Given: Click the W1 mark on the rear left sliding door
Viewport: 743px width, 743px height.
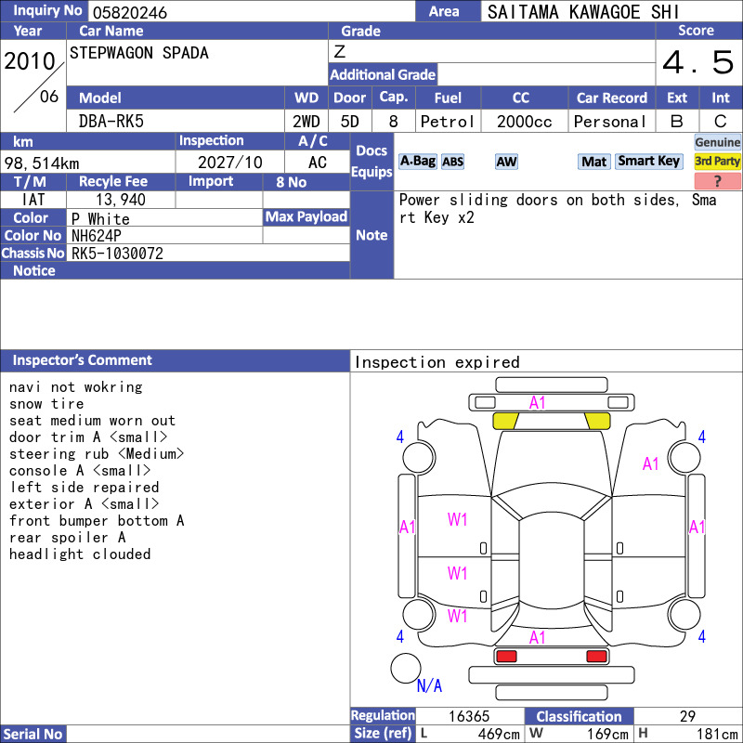Looking at the screenshot, I should [457, 573].
